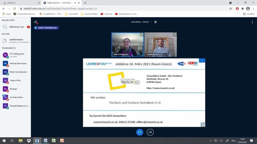Open a new browser tab
Viewport: 257px width, 144px height.
tap(85, 3)
